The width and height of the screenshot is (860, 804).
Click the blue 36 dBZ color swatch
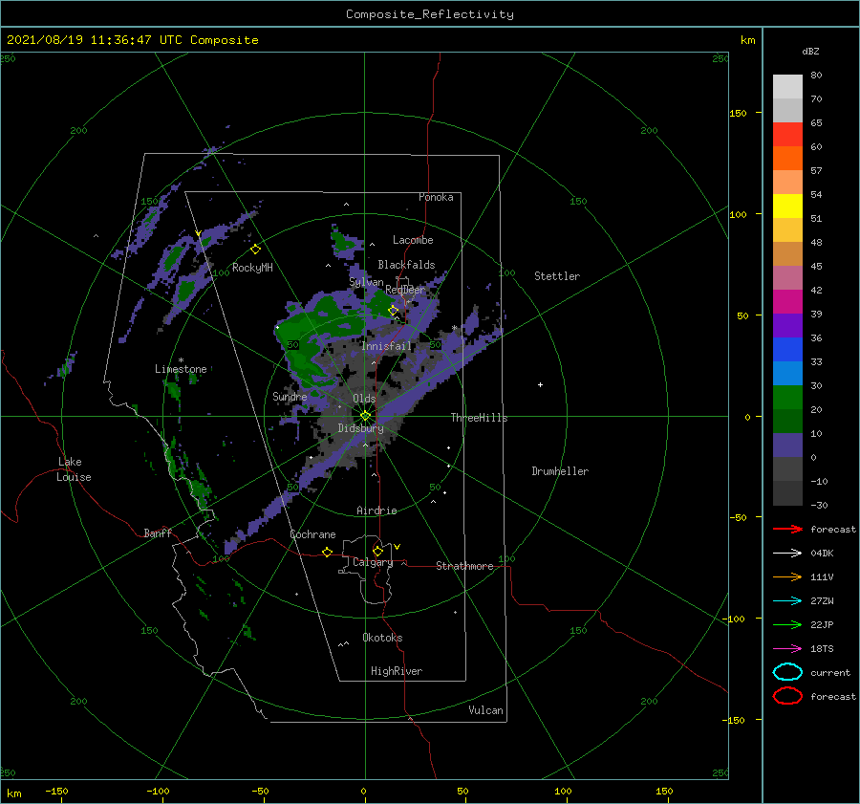[x=787, y=350]
